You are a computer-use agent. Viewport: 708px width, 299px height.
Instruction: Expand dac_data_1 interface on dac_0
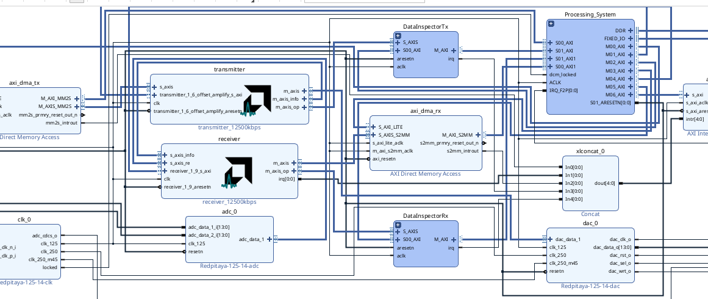[x=551, y=239]
